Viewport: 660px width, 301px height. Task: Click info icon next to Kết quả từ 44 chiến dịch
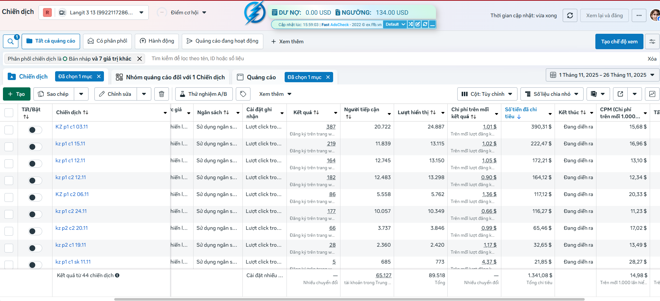tap(117, 275)
